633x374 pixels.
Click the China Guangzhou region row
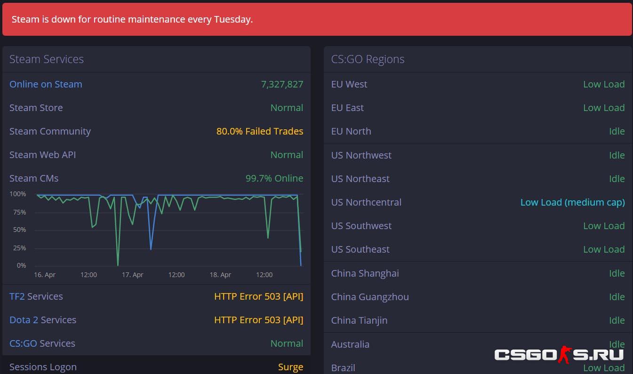click(478, 297)
